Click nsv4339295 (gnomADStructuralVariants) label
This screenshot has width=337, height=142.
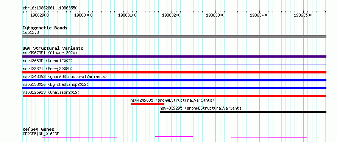pyautogui.click(x=201, y=108)
